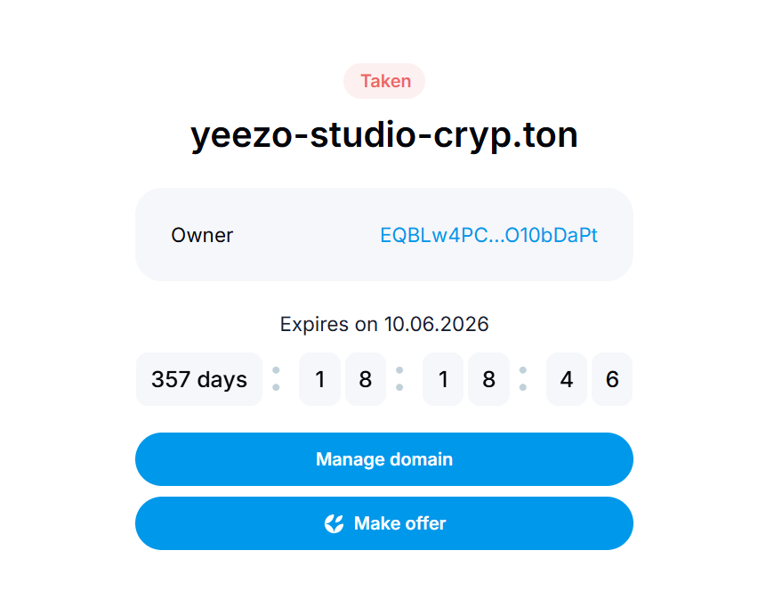This screenshot has height=607, width=766.
Task: Click the Expires on 10.06.2026 text
Action: pos(384,324)
